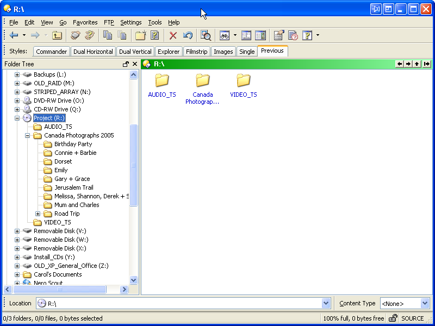Open the Content Type dropdown
This screenshot has height=326, width=435.
(x=425, y=303)
